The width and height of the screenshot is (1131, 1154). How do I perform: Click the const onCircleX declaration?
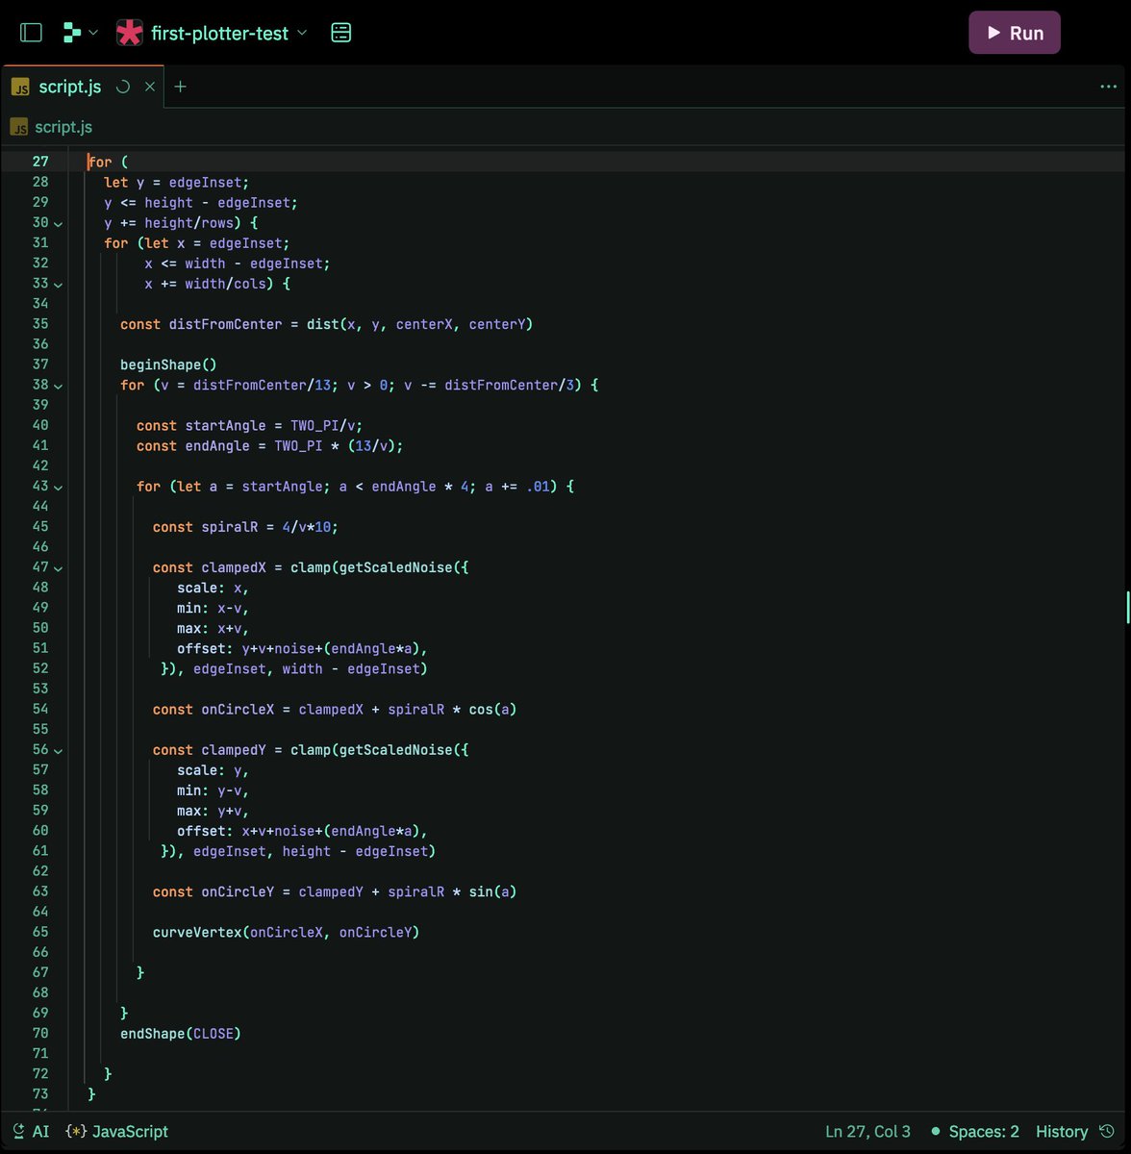[x=335, y=710]
